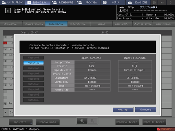Switch to ELENCO LAV. job list tab
Image resolution: width=175 pixels, height=131 pixels.
38,2
